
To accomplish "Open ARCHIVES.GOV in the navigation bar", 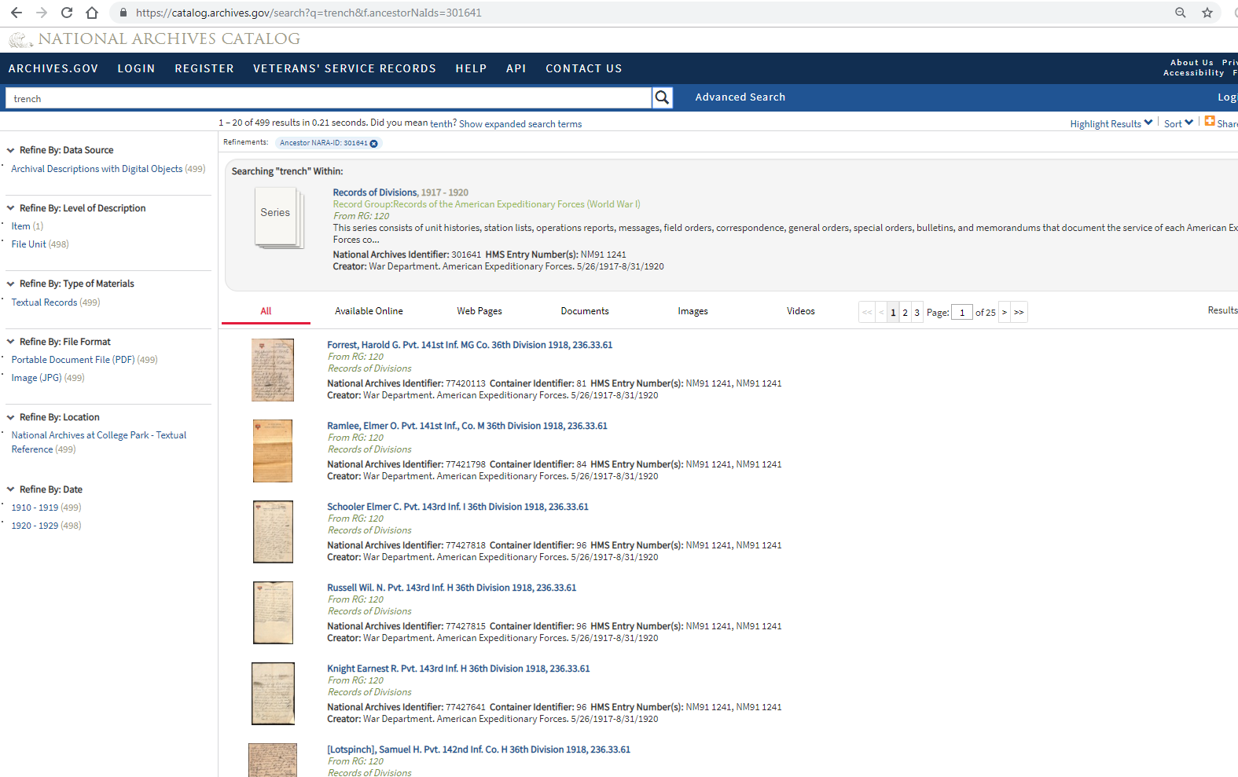I will tap(53, 68).
